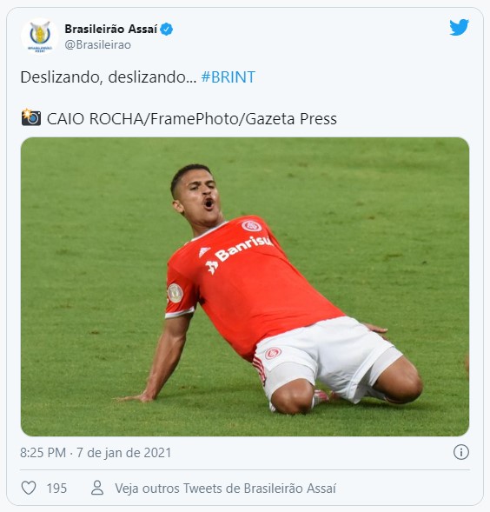Click the CAIO ROCHA photo credit text
Viewport: 490px width, 512px height.
(x=192, y=119)
